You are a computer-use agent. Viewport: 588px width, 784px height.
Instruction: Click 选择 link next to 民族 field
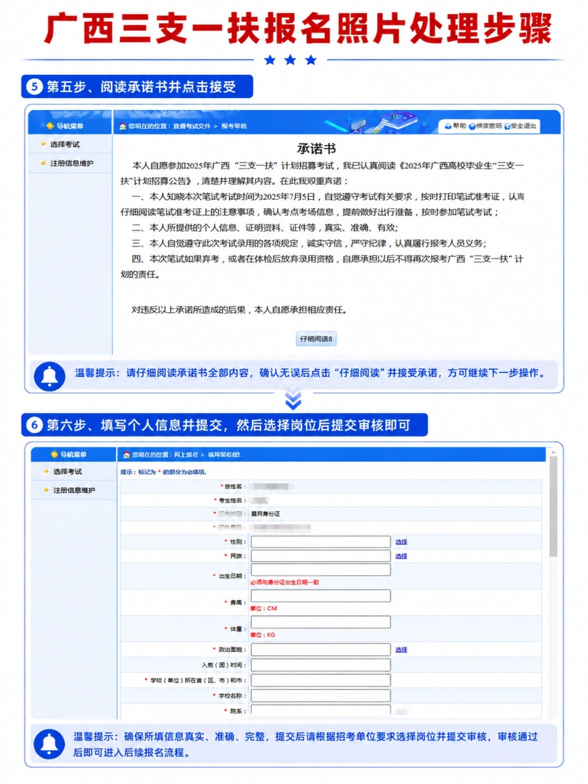click(x=401, y=556)
